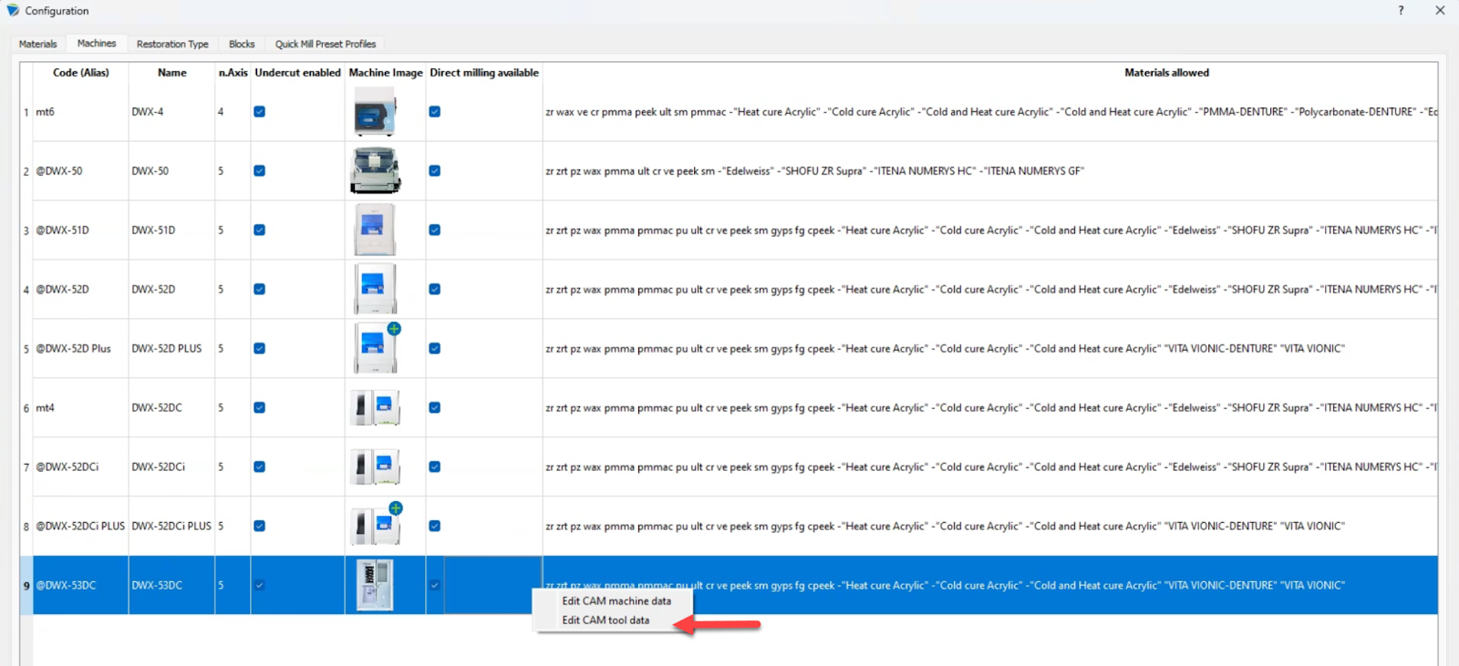Toggle Direct milling for DWX-52DCi PLUS

tap(435, 526)
